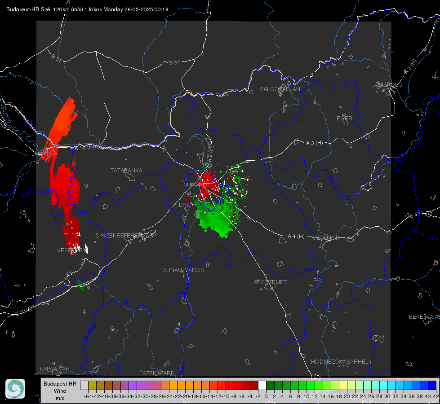Viewport: 440px width, 404px height.
Task: Click the KECSKEMÉT city label
Action: click(270, 282)
